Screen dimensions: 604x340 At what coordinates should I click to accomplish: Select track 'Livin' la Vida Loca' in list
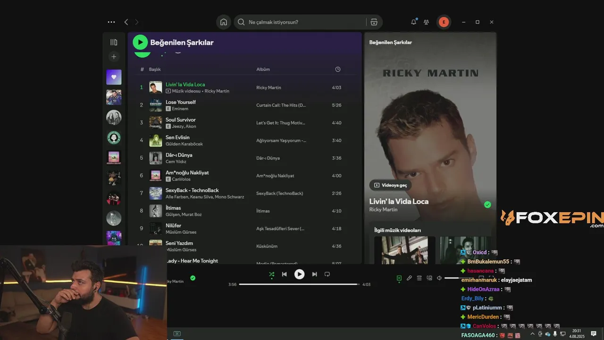(x=243, y=87)
